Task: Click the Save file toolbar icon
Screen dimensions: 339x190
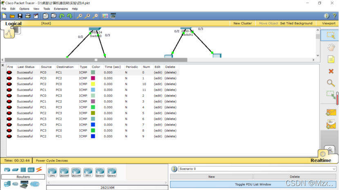Action: click(20, 16)
